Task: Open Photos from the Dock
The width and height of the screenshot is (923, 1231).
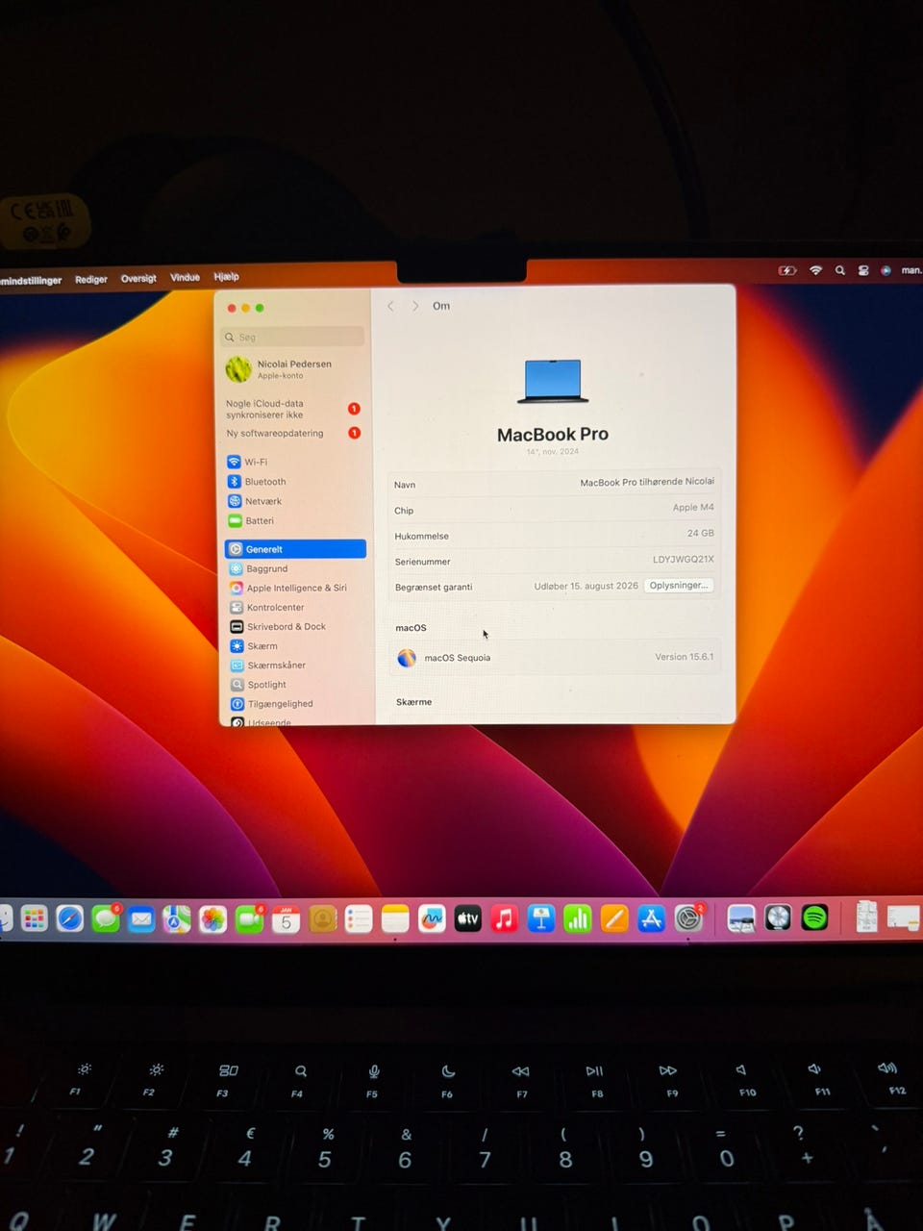Action: pos(212,919)
